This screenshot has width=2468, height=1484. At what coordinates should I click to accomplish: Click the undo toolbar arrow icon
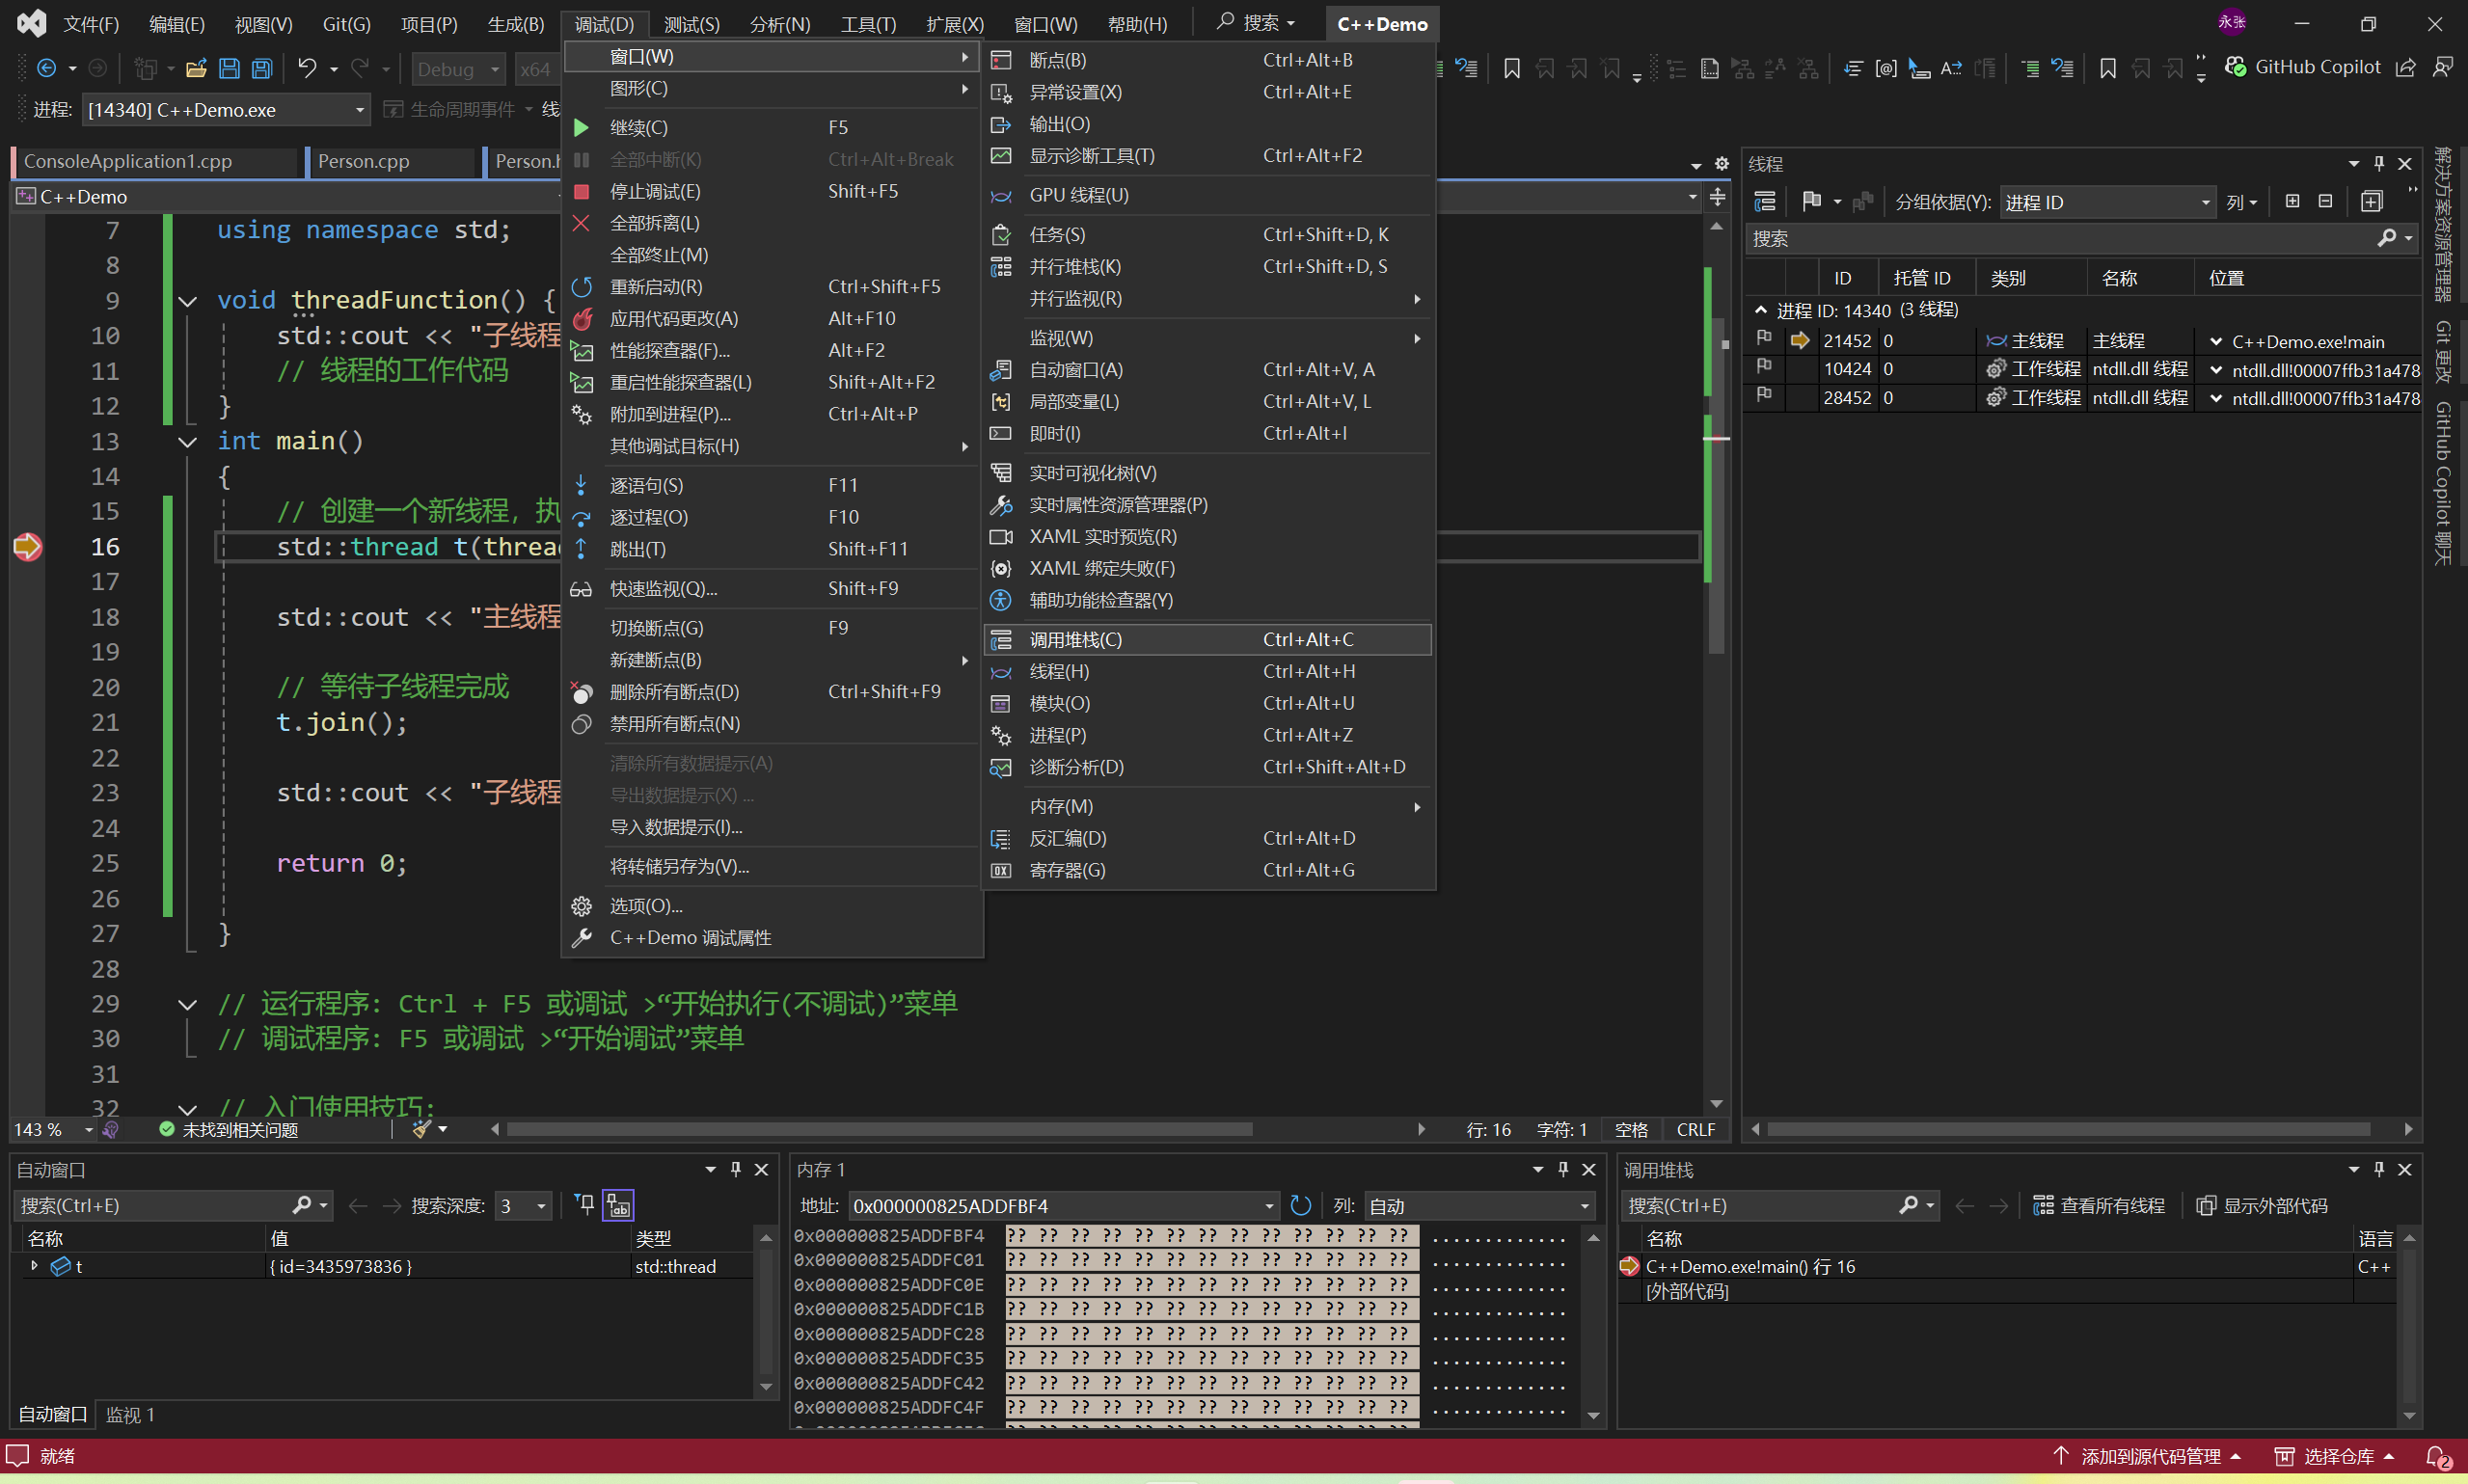307,68
